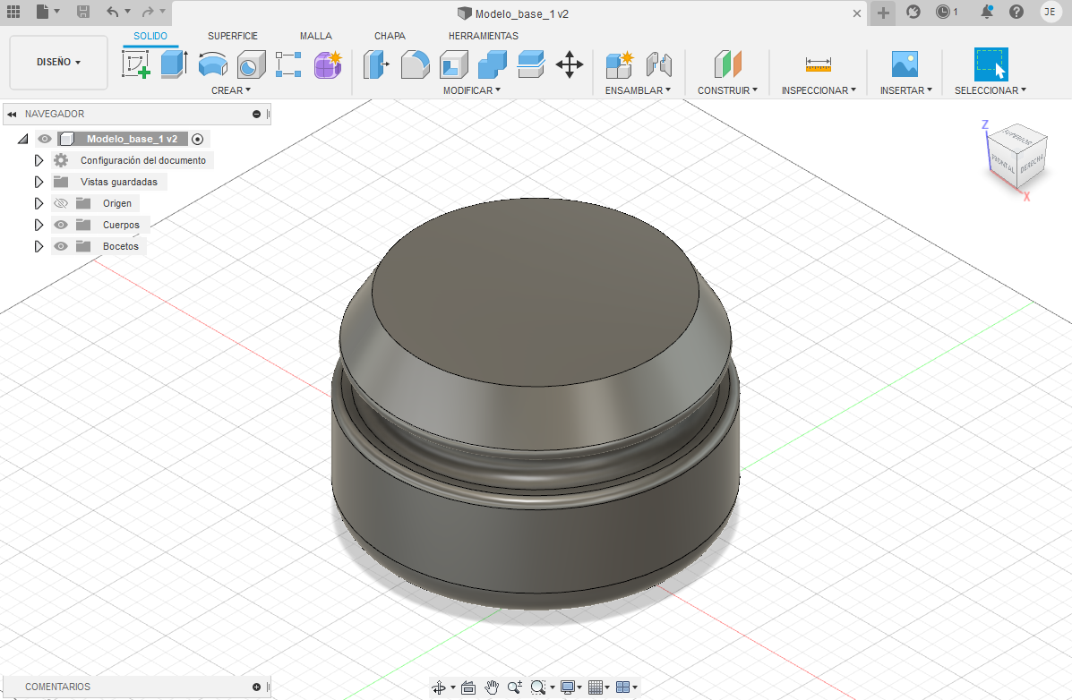
Task: Hide the Cuerpos folder
Action: point(61,225)
